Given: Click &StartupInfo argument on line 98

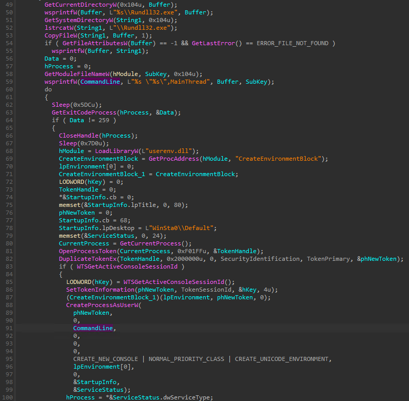Looking at the screenshot, I should [95, 382].
